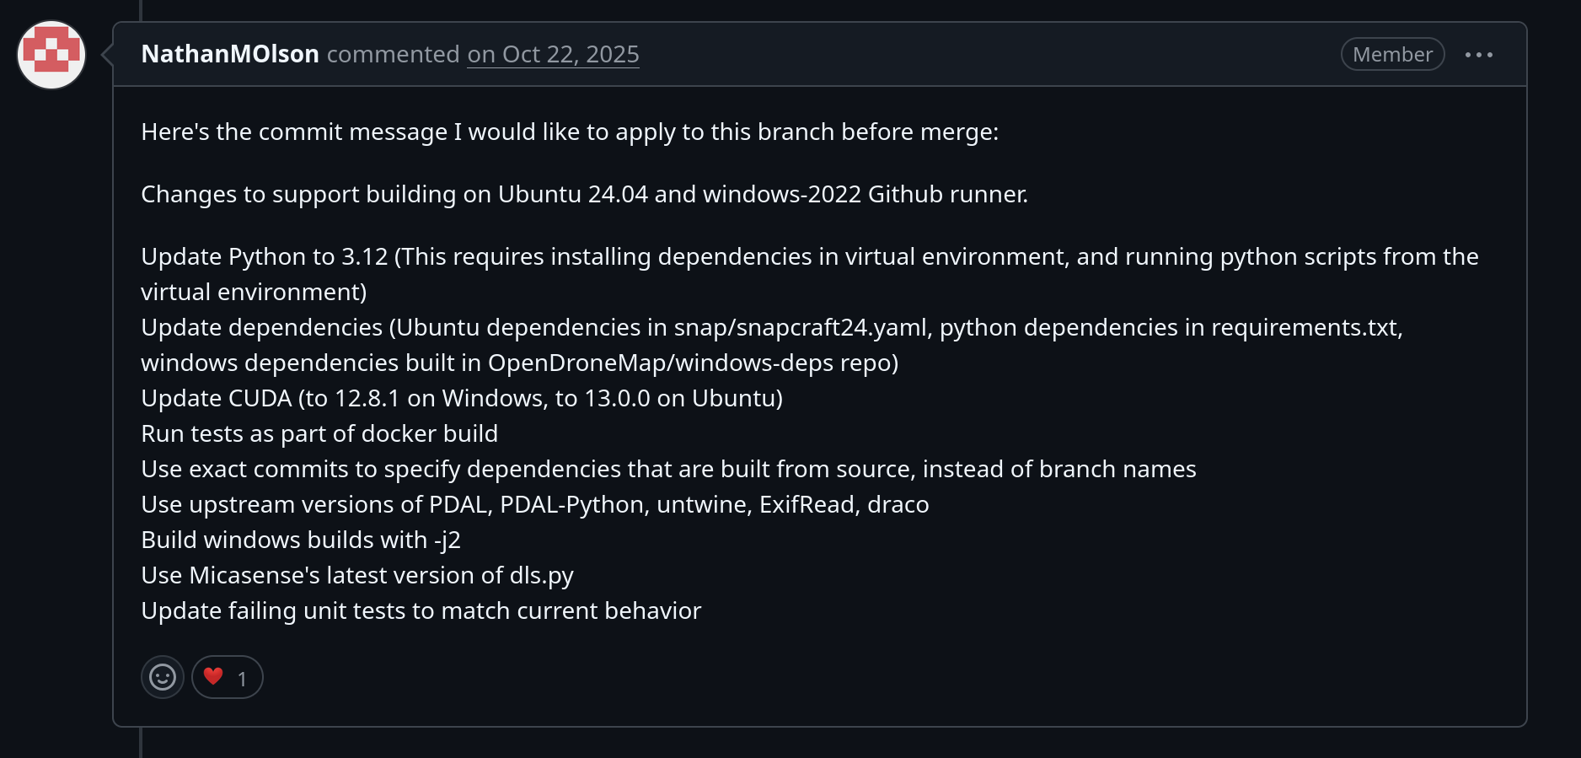This screenshot has height=758, width=1581.
Task: Click the 'Update Python to 3.12' line
Action: [x=809, y=257]
